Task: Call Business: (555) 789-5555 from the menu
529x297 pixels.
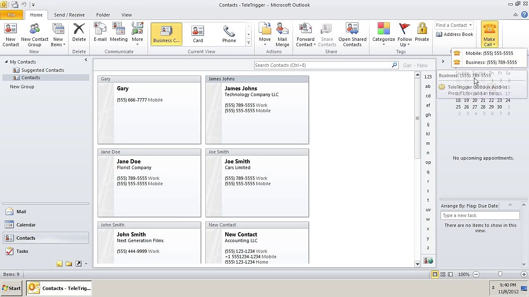Action: tap(489, 62)
